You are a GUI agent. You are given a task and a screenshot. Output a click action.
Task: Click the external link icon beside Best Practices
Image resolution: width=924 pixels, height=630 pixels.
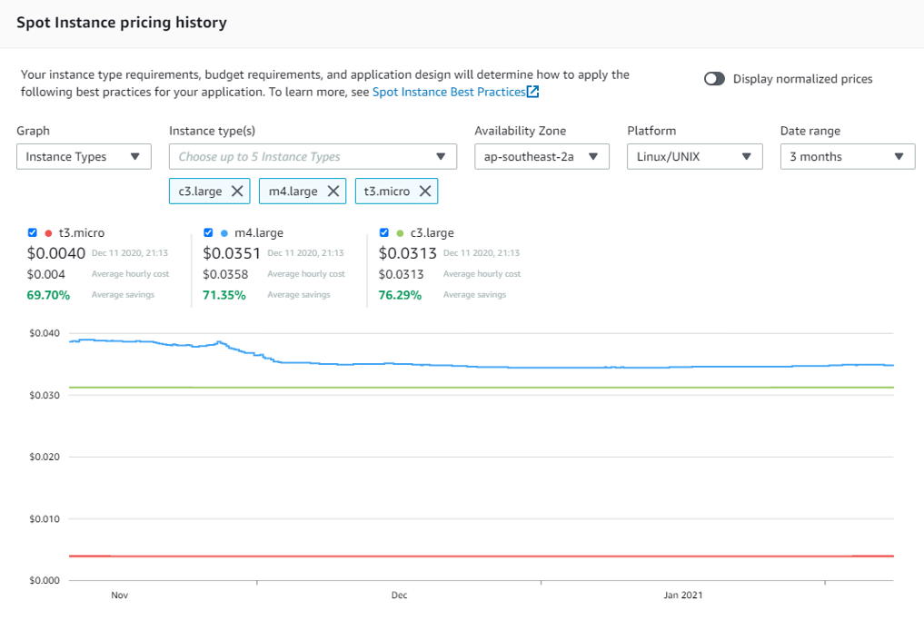click(x=532, y=92)
